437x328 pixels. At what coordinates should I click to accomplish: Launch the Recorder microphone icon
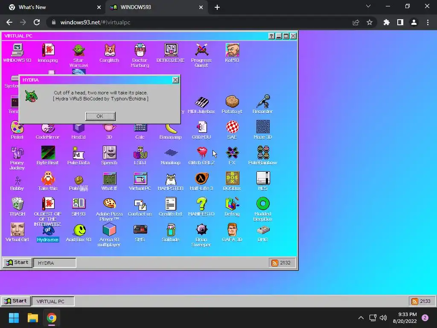point(263,102)
